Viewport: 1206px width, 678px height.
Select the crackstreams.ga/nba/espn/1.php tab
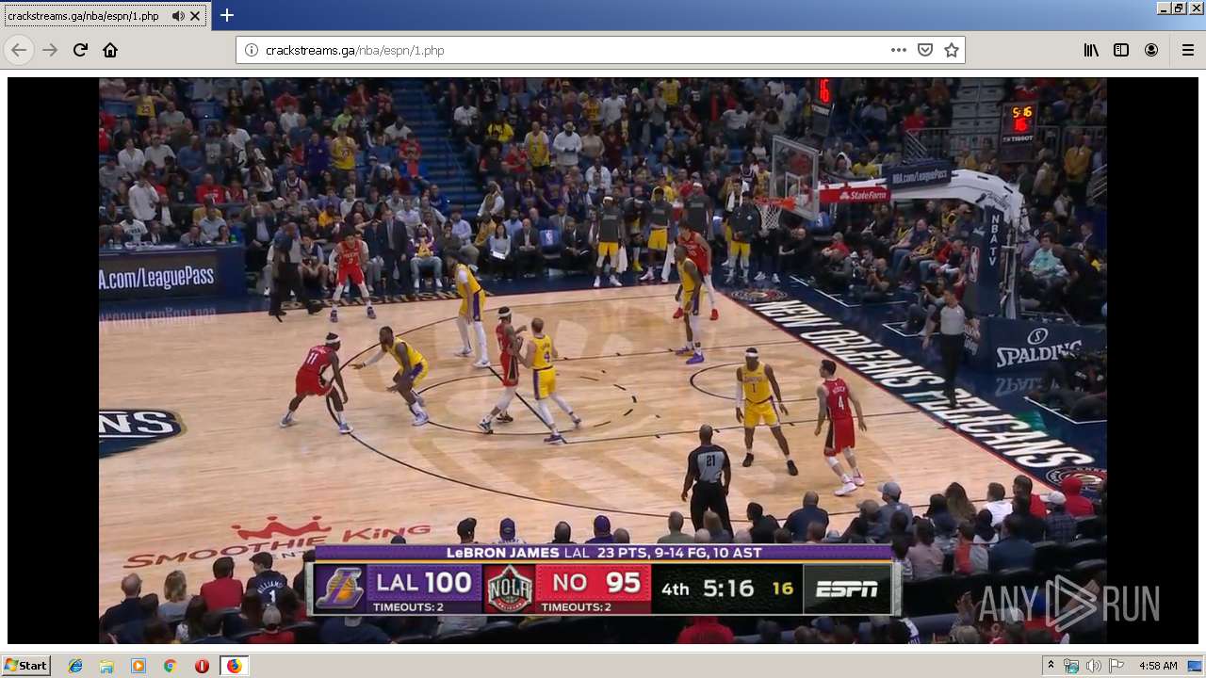(x=104, y=16)
